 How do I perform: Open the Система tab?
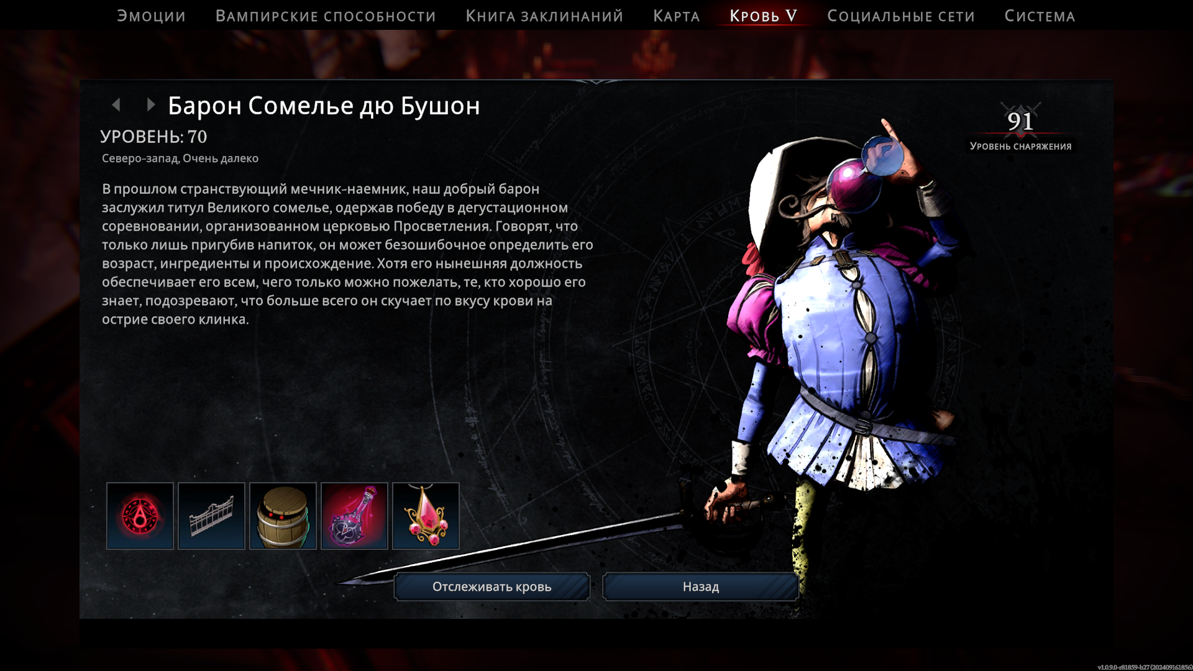tap(1040, 16)
